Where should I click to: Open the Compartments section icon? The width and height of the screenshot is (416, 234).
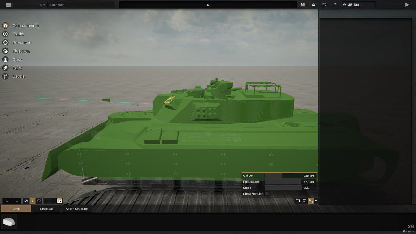pos(6,26)
